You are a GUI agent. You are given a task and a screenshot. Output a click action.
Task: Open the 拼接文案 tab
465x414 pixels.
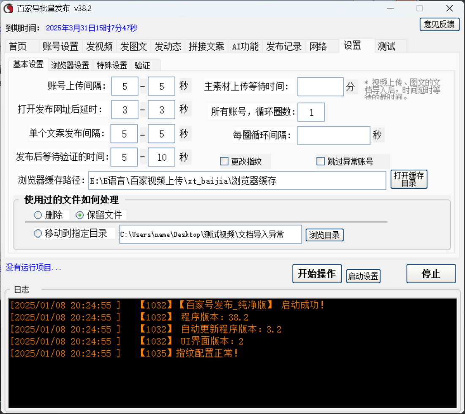tap(207, 46)
